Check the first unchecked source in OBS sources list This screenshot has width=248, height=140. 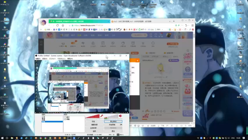click(65, 117)
